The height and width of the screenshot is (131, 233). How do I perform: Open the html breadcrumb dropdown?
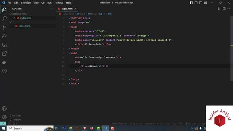tap(81, 14)
